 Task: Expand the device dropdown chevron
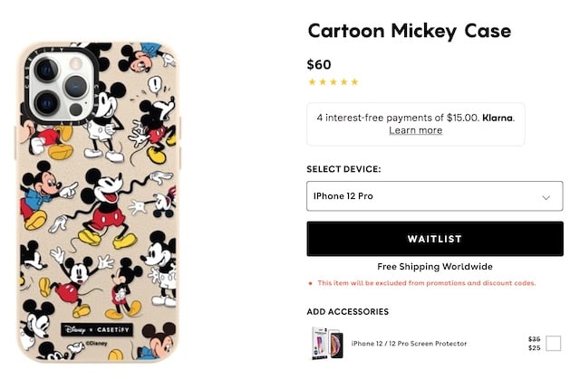[546, 197]
